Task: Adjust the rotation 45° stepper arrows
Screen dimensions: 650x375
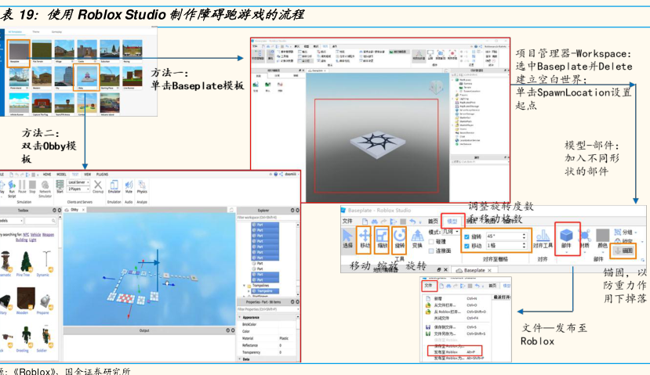Action: click(524, 236)
